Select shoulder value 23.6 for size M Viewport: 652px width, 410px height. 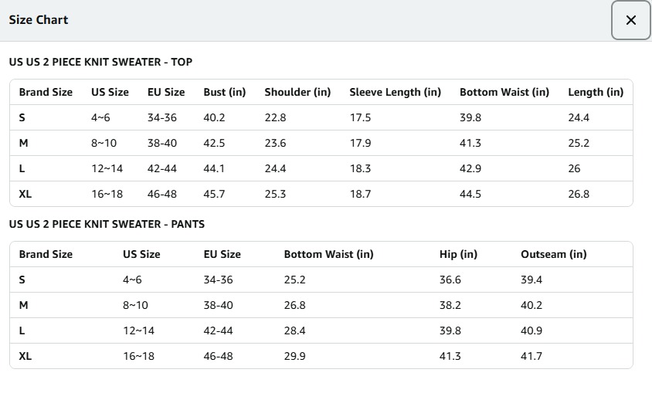tap(275, 143)
